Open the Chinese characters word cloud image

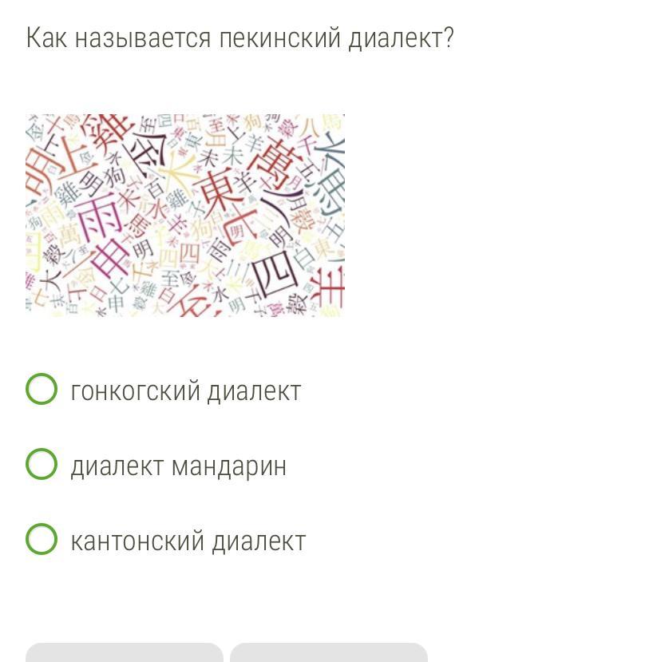[185, 215]
